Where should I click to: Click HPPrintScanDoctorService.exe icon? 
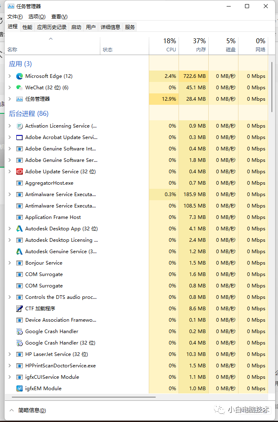point(20,366)
